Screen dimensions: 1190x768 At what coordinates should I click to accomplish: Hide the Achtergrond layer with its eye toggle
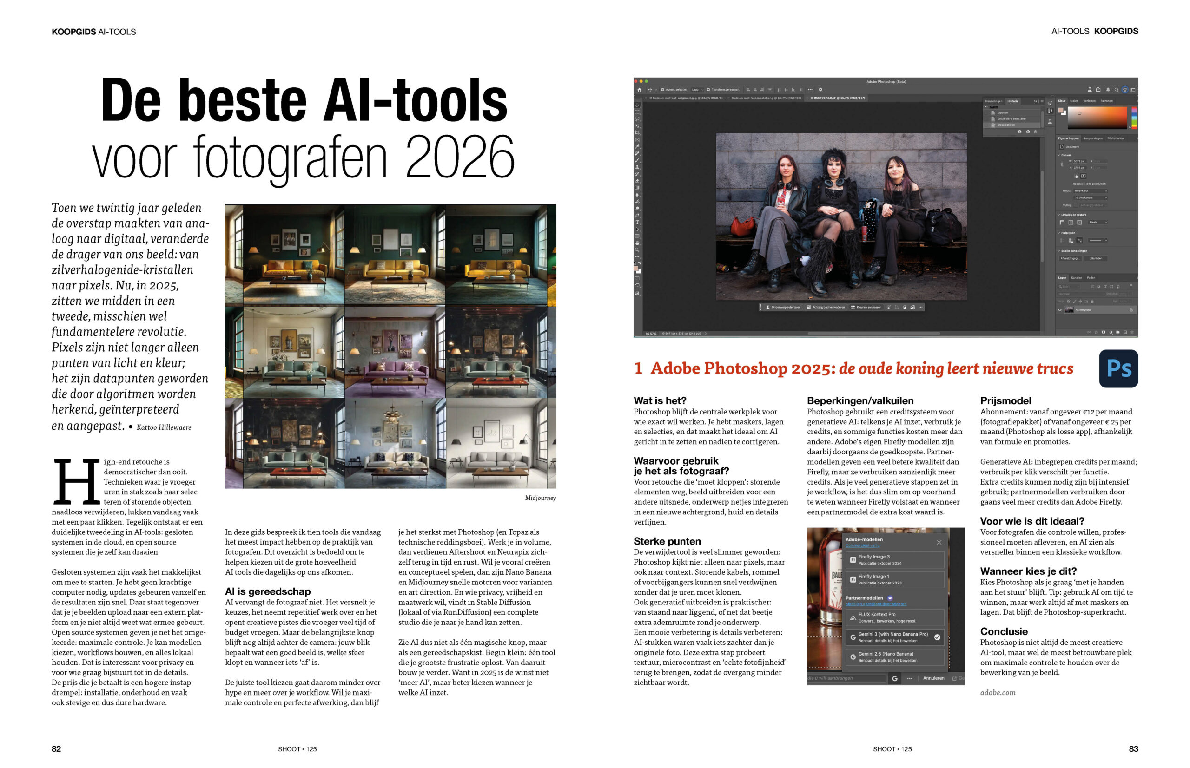click(1060, 310)
